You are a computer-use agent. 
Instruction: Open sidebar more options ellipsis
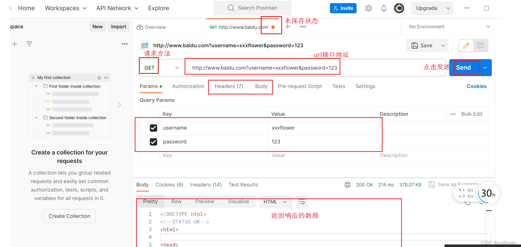click(x=125, y=44)
